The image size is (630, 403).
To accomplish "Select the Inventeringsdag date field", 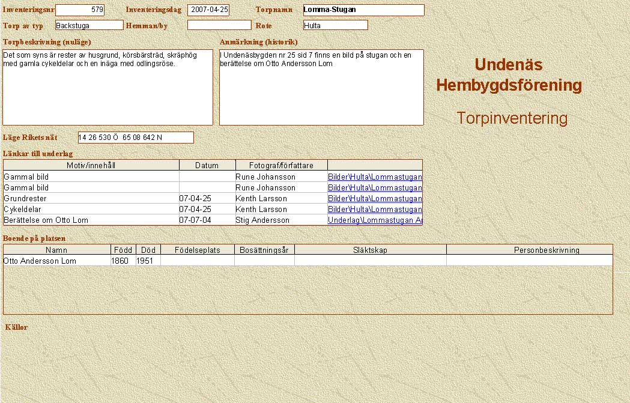I will [208, 10].
